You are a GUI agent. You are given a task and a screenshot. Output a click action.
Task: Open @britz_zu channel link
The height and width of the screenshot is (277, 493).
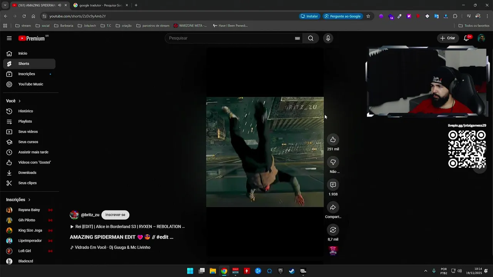(90, 215)
